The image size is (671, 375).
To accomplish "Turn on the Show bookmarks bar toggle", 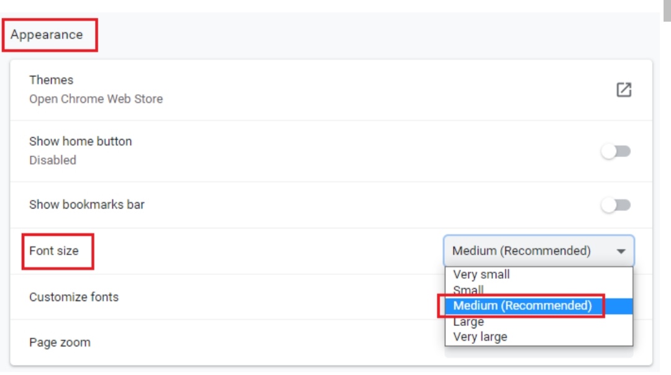I will [616, 205].
